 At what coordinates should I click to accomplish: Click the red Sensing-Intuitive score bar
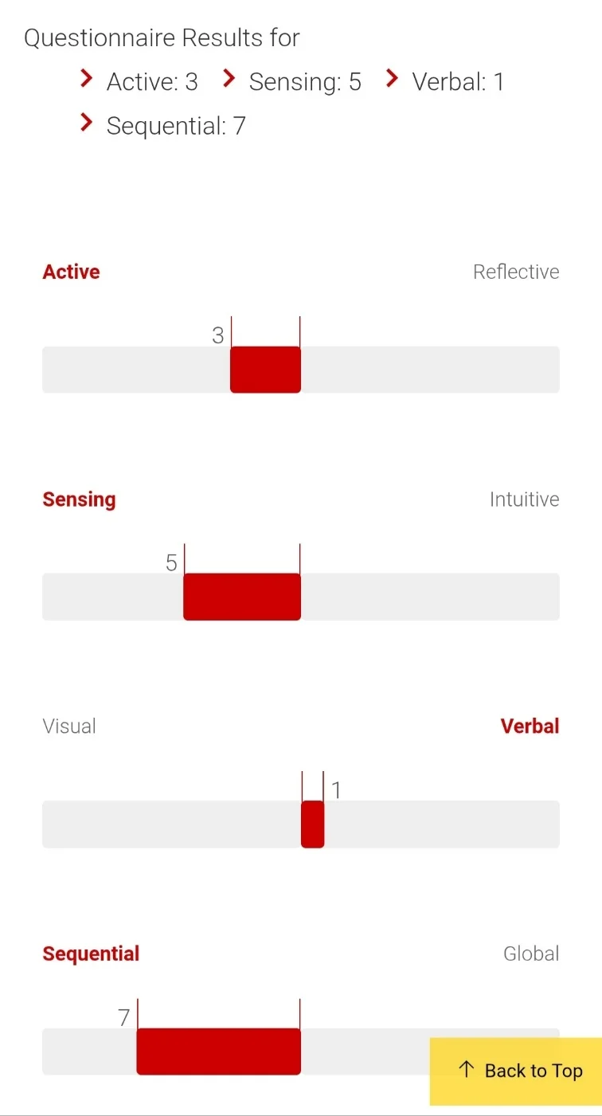(x=242, y=597)
